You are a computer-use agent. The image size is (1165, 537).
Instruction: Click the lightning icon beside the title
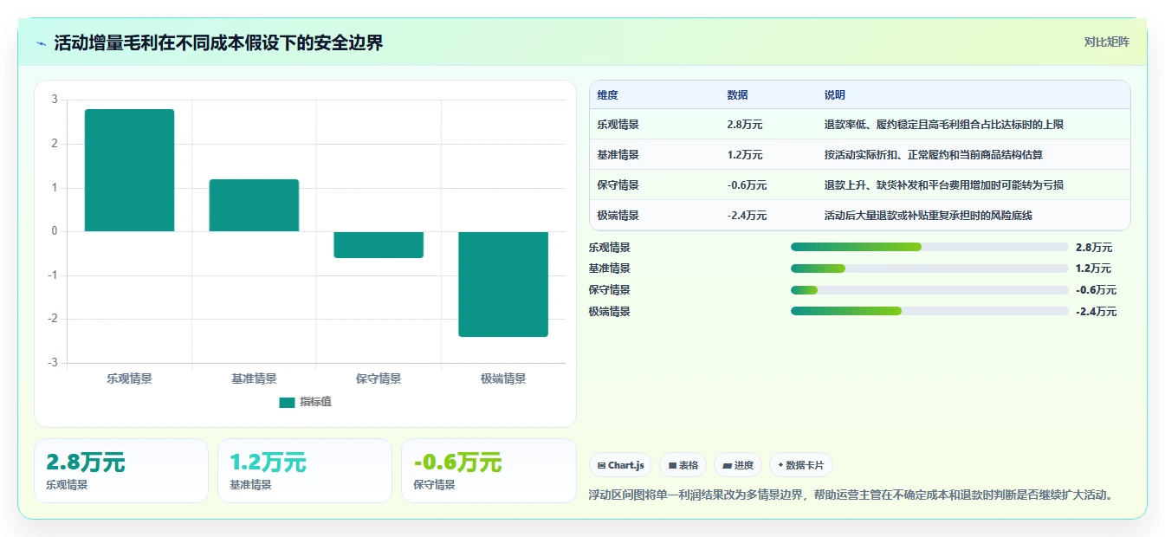click(41, 42)
